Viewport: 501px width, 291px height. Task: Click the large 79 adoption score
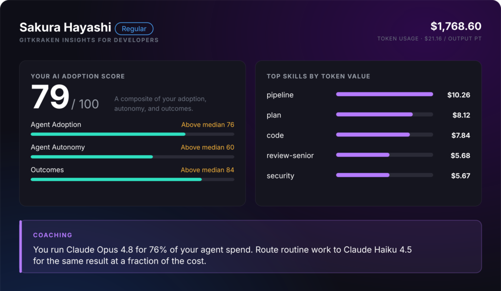[x=50, y=97]
